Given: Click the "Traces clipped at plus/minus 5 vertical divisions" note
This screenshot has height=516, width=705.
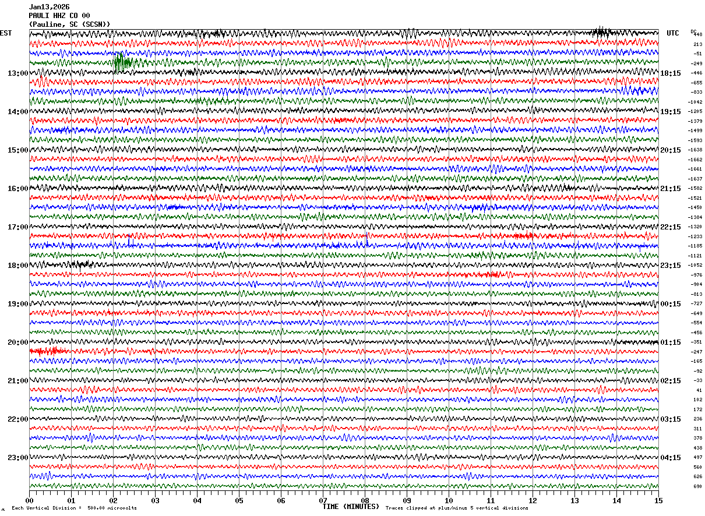Looking at the screenshot, I should (457, 508).
